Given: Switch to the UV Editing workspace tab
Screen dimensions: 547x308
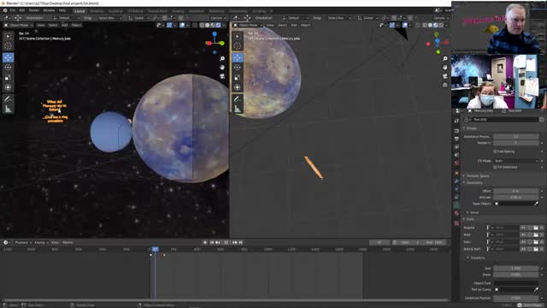Looking at the screenshot, I should pos(135,11).
